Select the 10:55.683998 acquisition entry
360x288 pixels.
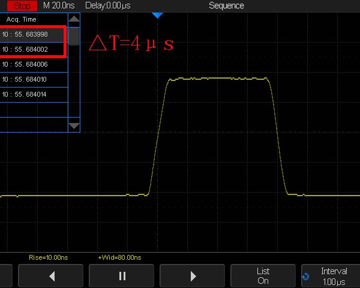coord(32,34)
